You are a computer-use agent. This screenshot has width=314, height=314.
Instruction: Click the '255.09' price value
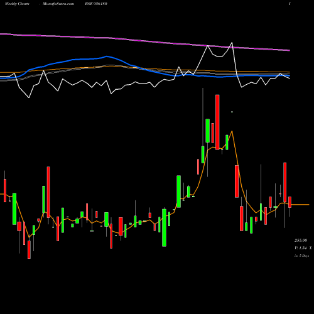[x=301, y=241]
